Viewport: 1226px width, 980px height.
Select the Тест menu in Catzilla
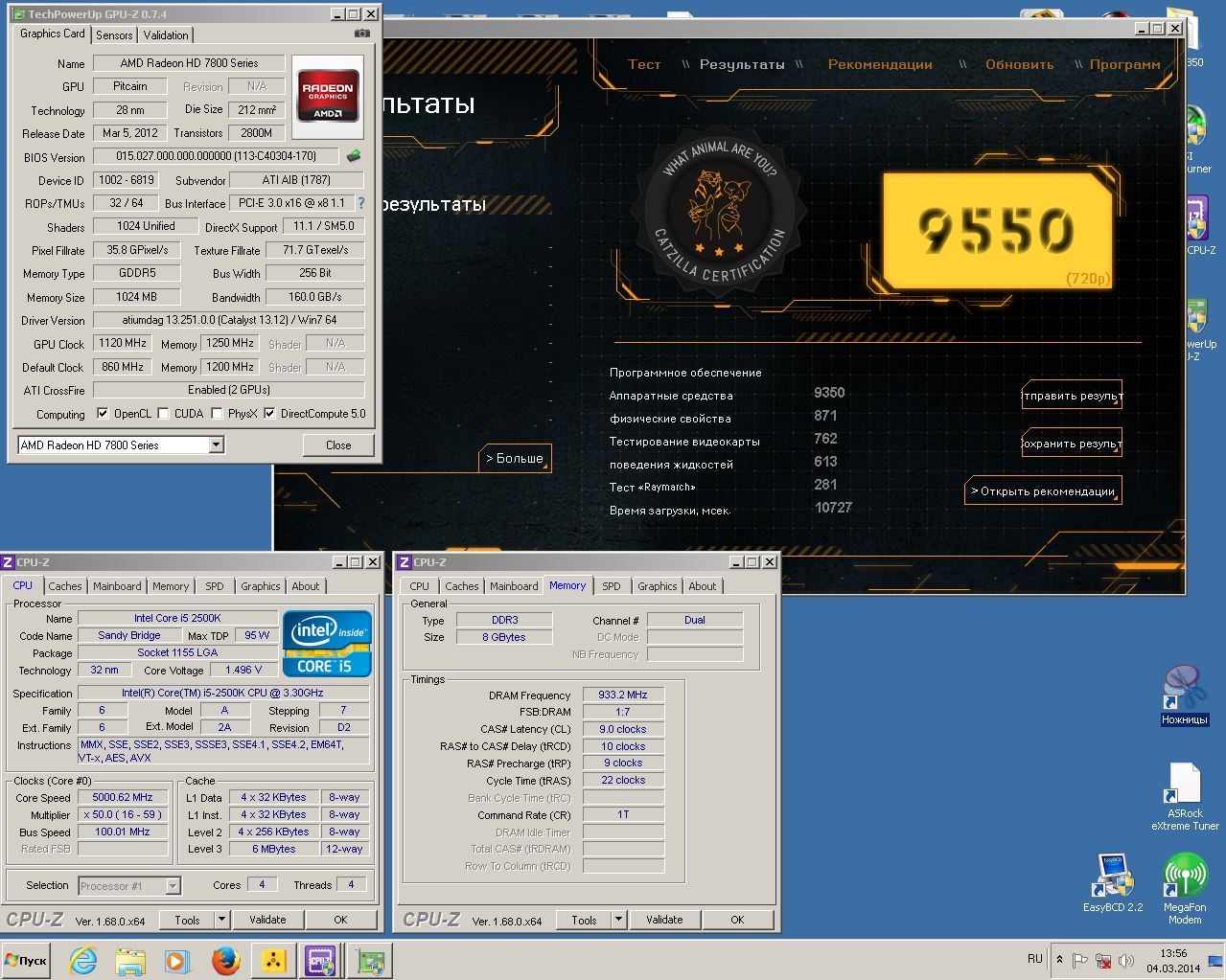click(644, 64)
